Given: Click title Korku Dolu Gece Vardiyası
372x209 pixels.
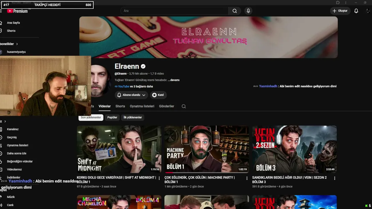Looking at the screenshot, I should [116, 180].
